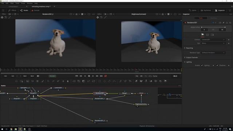Add a Matte Control tool
The height and width of the screenshot is (131, 233).
[83, 81]
